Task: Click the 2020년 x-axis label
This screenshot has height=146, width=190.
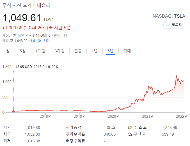Action: 114,116
